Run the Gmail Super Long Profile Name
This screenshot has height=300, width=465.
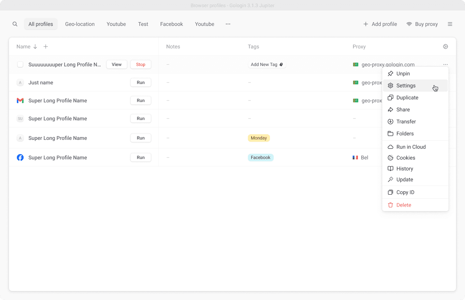141,100
